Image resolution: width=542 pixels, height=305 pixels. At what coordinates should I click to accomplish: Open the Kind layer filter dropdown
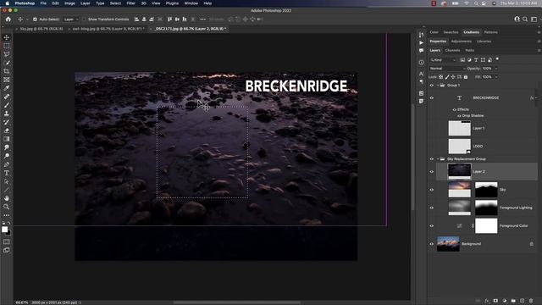pyautogui.click(x=443, y=60)
